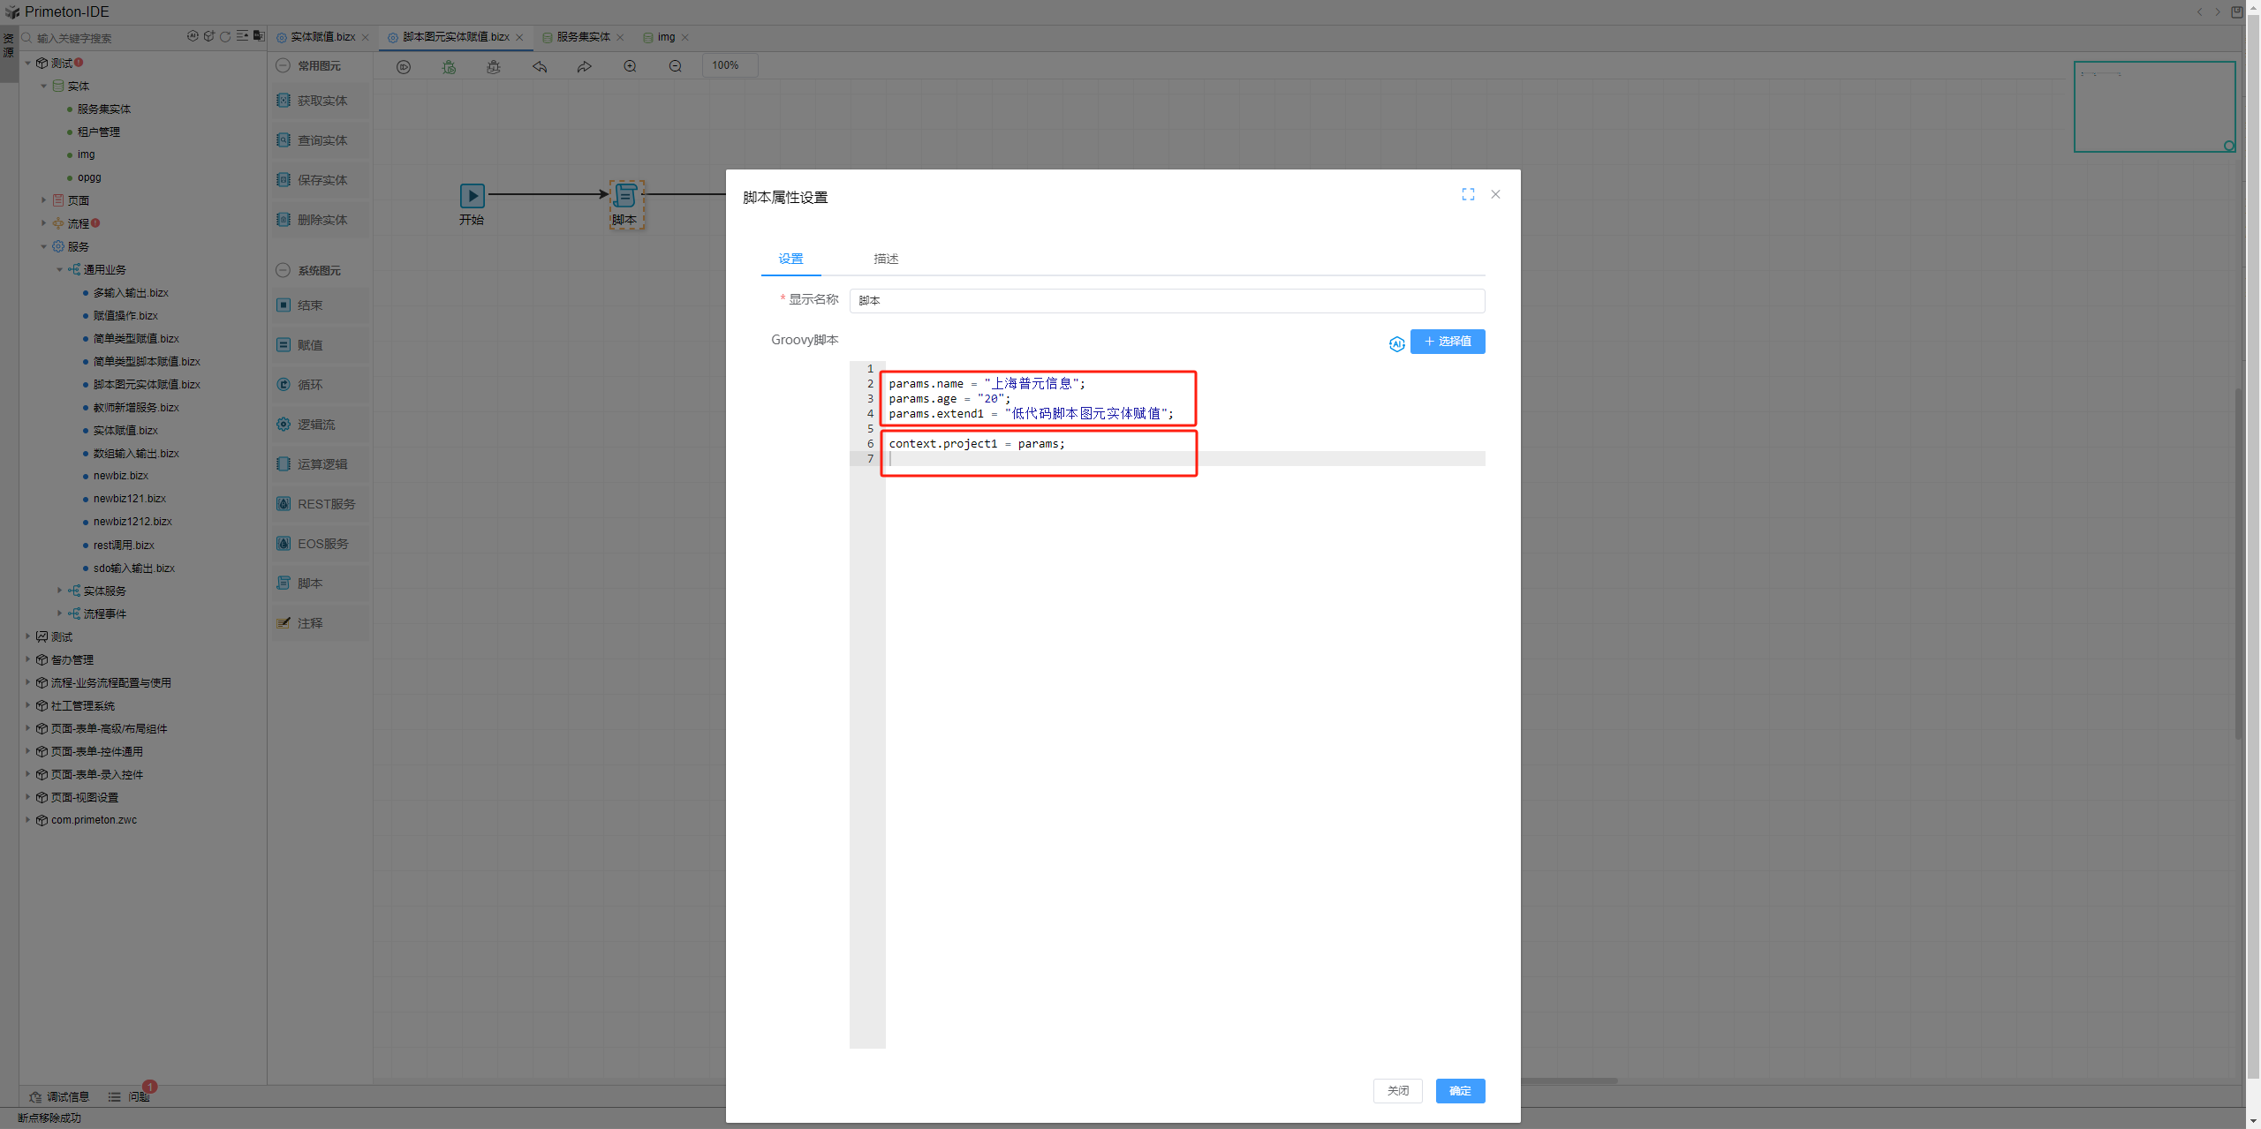Click the AI assistant icon beside 选择值
Viewport: 2261px width, 1129px height.
coord(1396,343)
